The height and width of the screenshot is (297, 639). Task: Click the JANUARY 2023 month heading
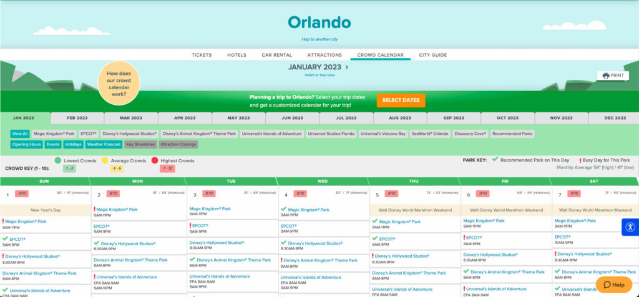(x=315, y=67)
